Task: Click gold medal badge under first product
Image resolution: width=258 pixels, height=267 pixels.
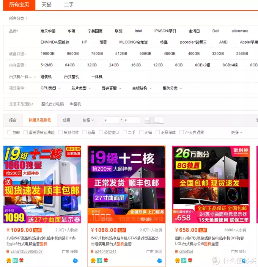Action: click(9, 260)
